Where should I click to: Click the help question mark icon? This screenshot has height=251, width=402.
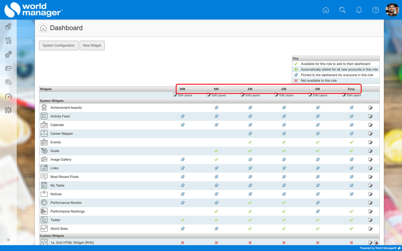point(376,10)
